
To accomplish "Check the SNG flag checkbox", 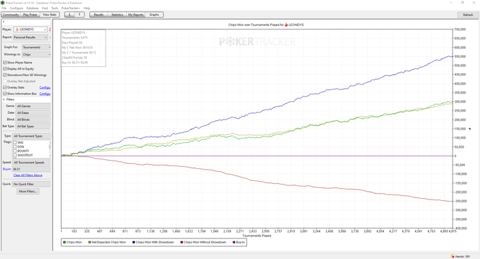I will (x=14, y=142).
